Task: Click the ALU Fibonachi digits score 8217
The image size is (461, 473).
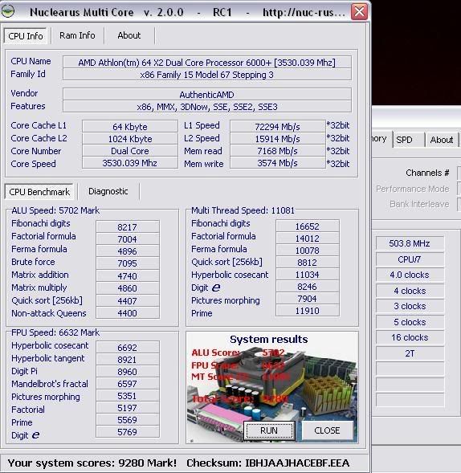Action: (x=128, y=226)
